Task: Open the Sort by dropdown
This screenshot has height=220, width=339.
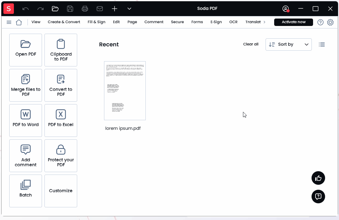Action: click(x=289, y=44)
